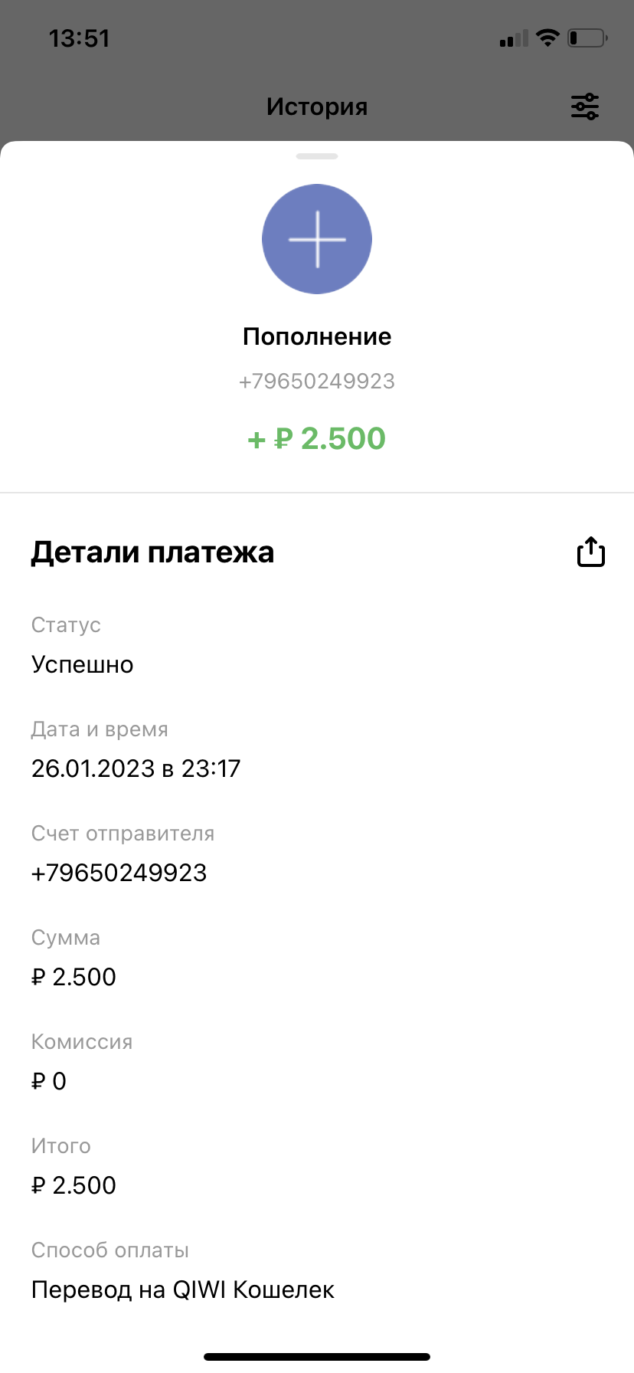The width and height of the screenshot is (634, 1373).
Task: Tap the sheet drag handle
Action: click(317, 156)
